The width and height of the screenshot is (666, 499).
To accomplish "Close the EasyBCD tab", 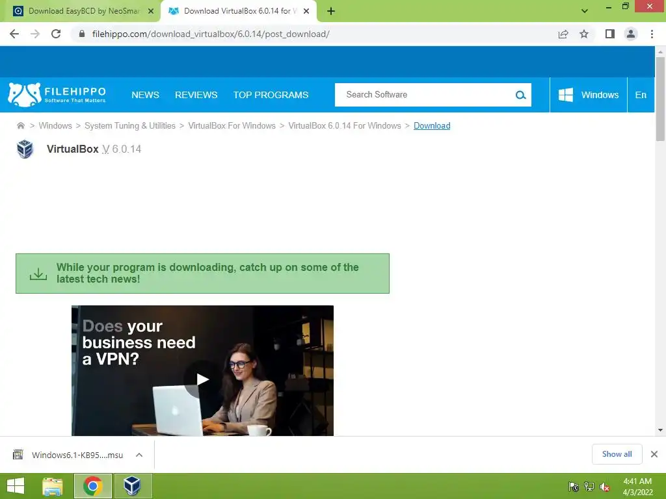I will [x=151, y=12].
